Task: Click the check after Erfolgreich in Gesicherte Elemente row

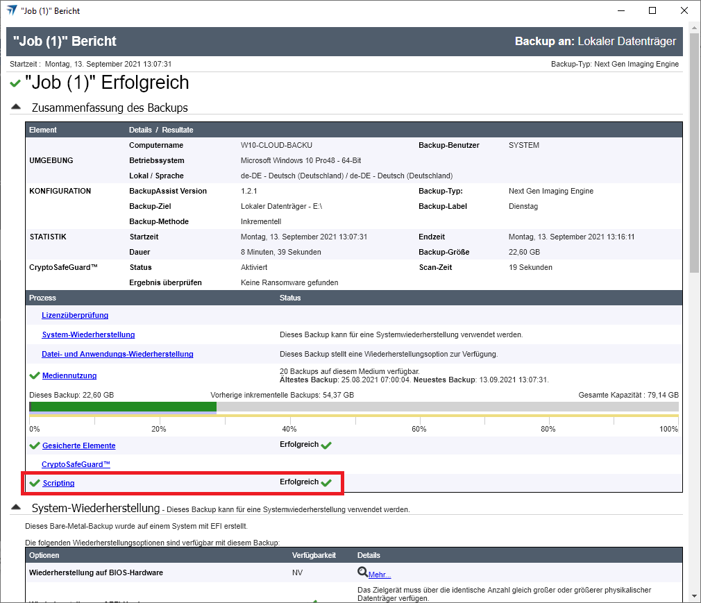Action: 327,445
